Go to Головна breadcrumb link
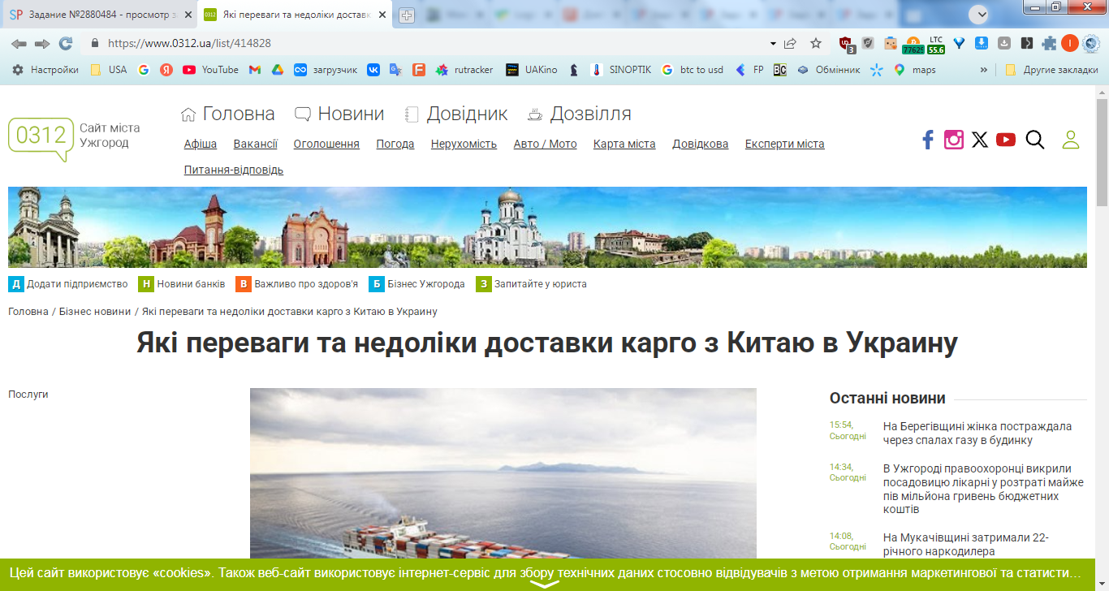The width and height of the screenshot is (1109, 591). coord(28,312)
